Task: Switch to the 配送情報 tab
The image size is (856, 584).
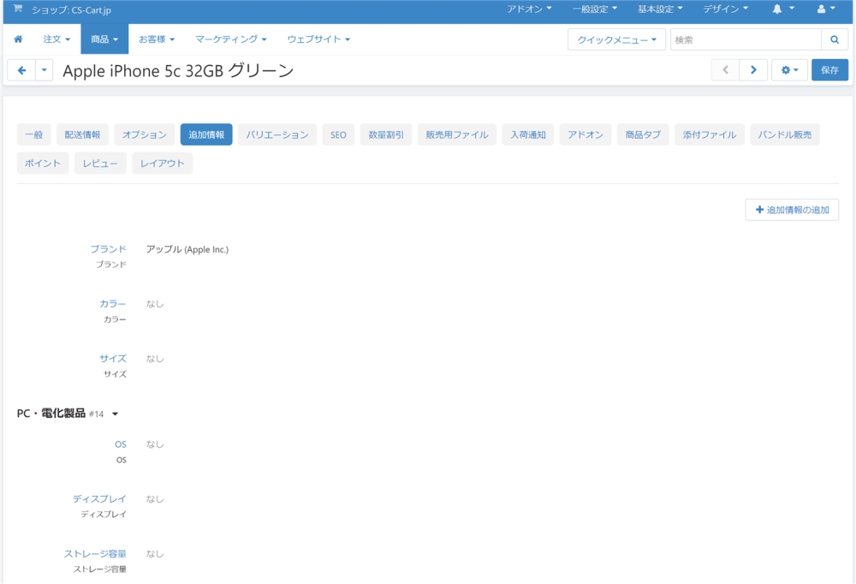Action: 82,135
